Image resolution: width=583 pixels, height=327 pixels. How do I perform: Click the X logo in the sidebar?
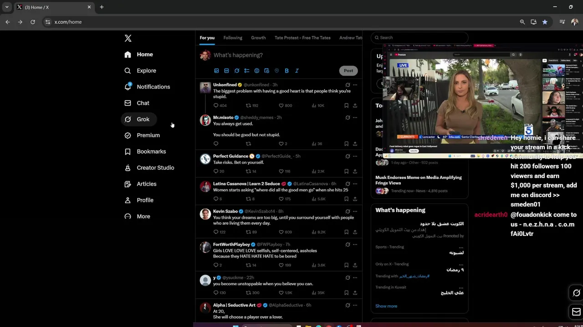(128, 38)
